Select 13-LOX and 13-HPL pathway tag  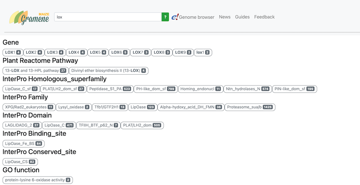coord(35,71)
